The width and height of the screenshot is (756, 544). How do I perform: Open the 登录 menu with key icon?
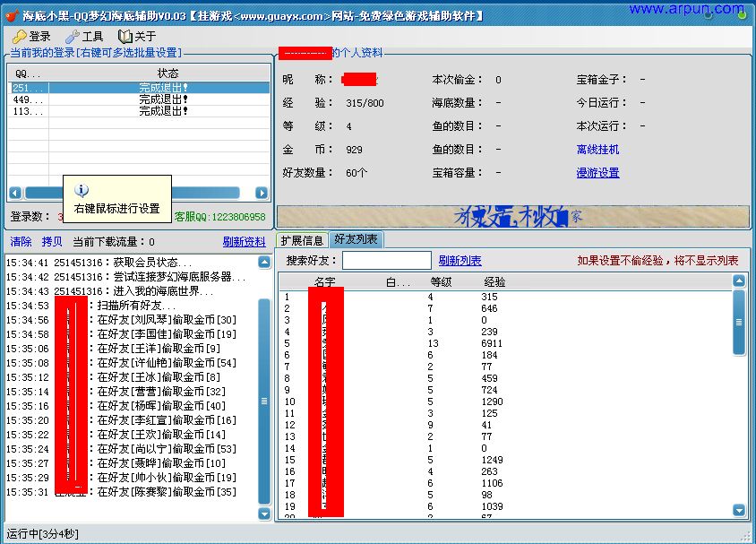(x=32, y=36)
